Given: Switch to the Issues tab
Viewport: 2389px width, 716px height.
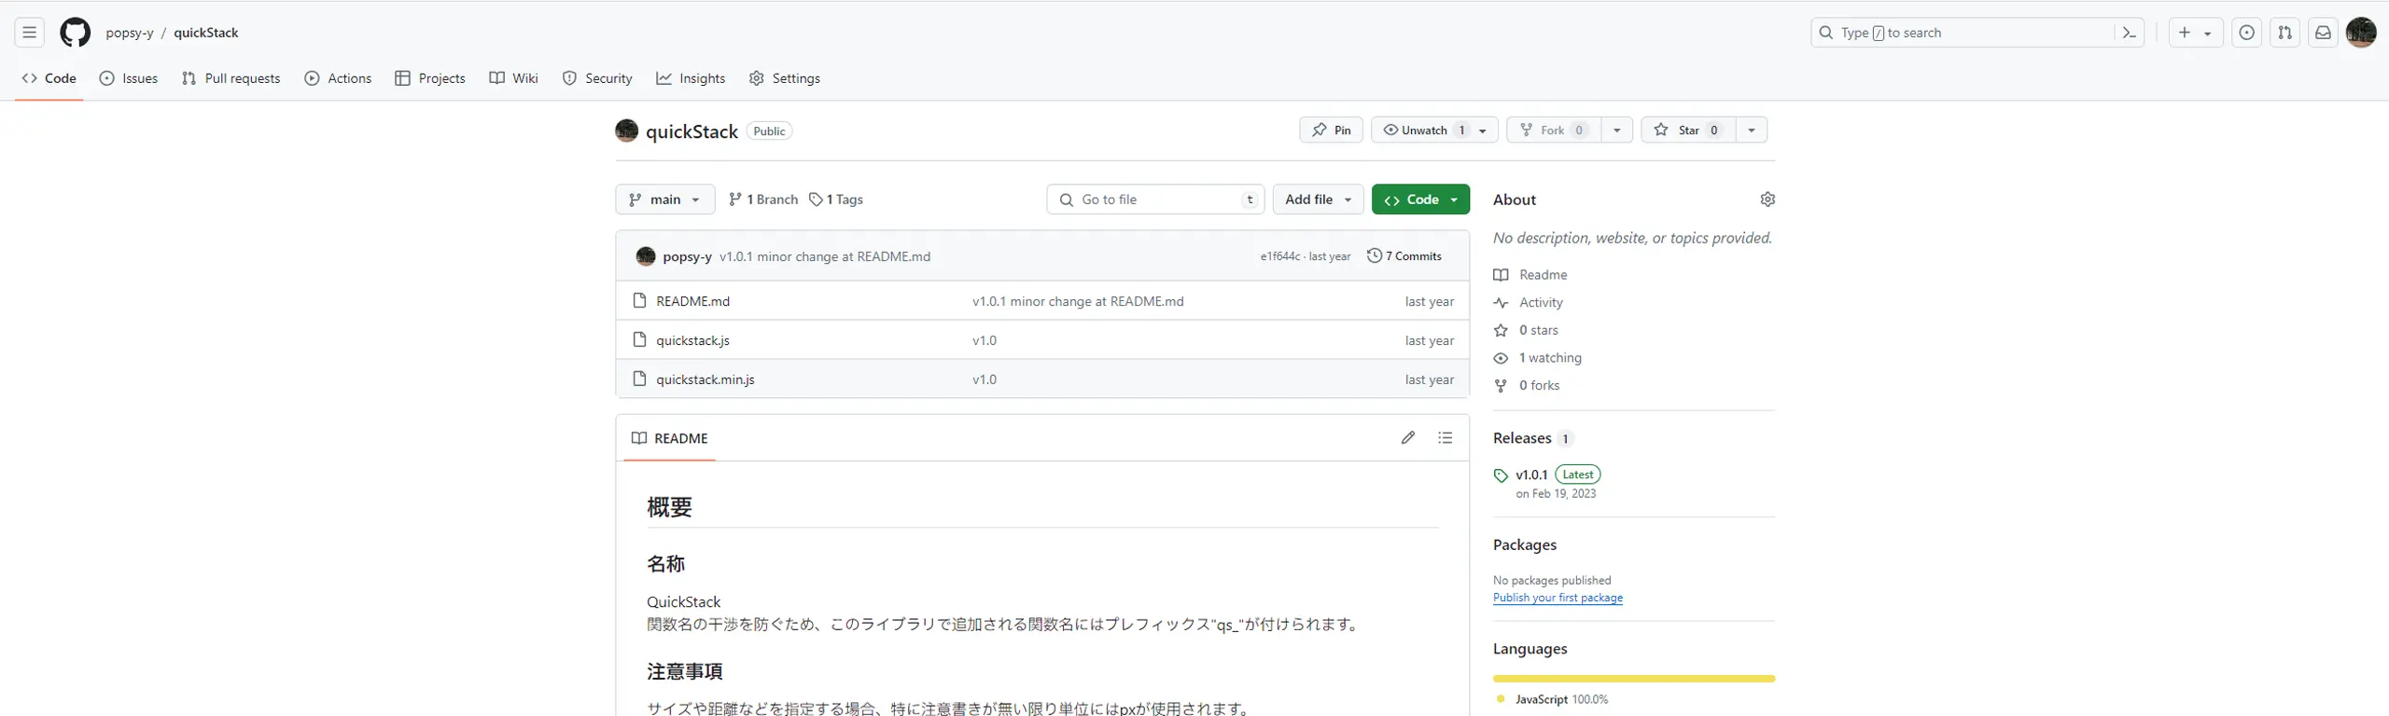Looking at the screenshot, I should click(x=129, y=78).
